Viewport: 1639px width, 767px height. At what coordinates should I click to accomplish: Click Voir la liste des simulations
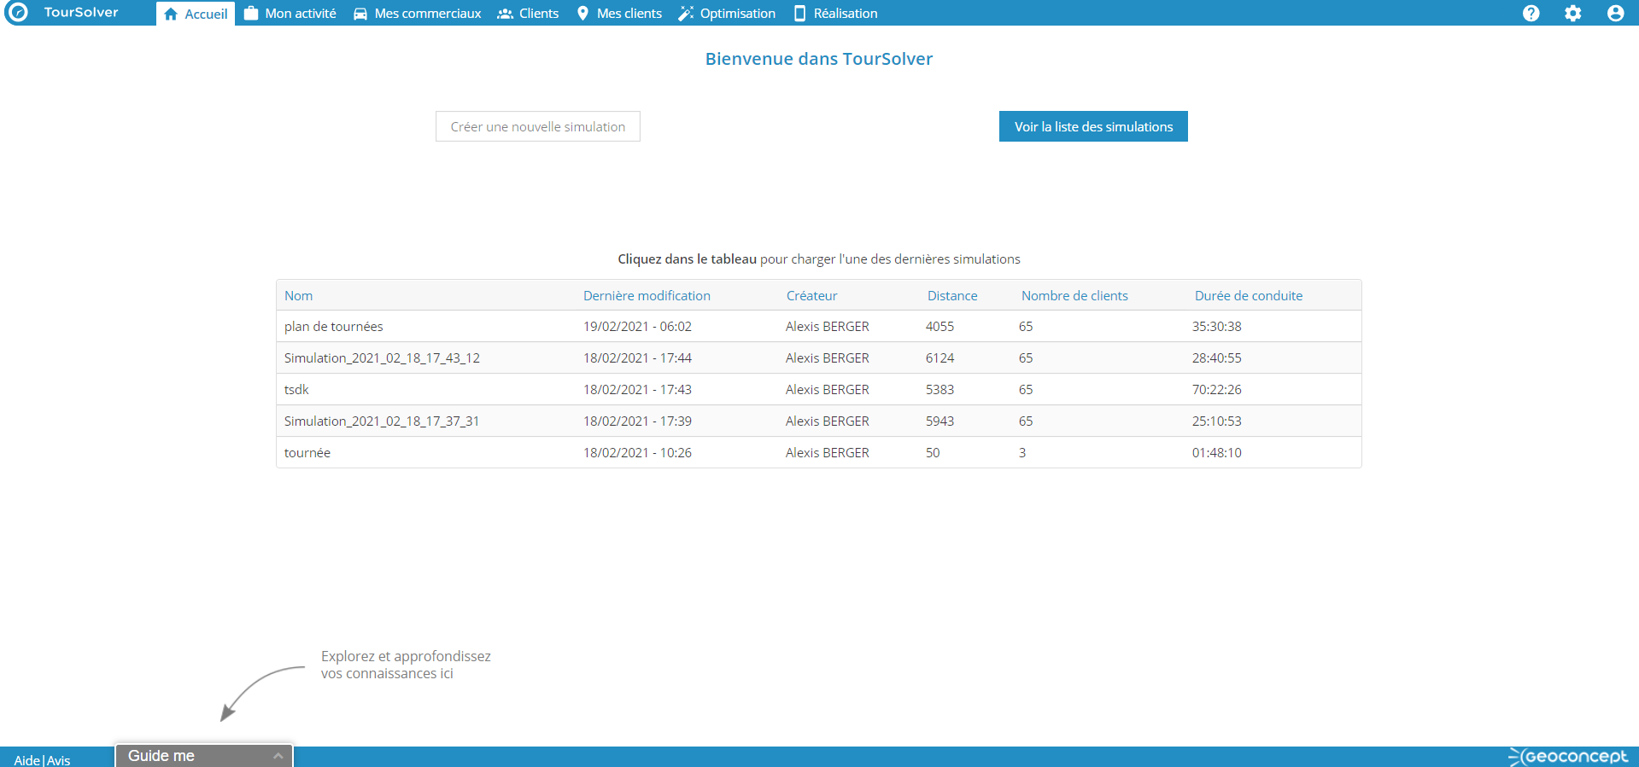[1093, 126]
